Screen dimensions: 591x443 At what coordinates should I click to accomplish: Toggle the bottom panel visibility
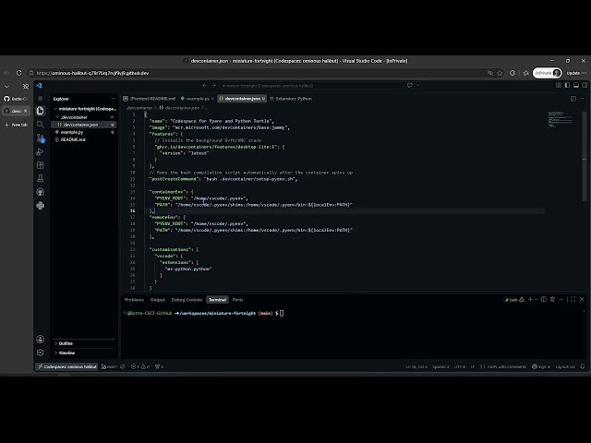click(576, 85)
